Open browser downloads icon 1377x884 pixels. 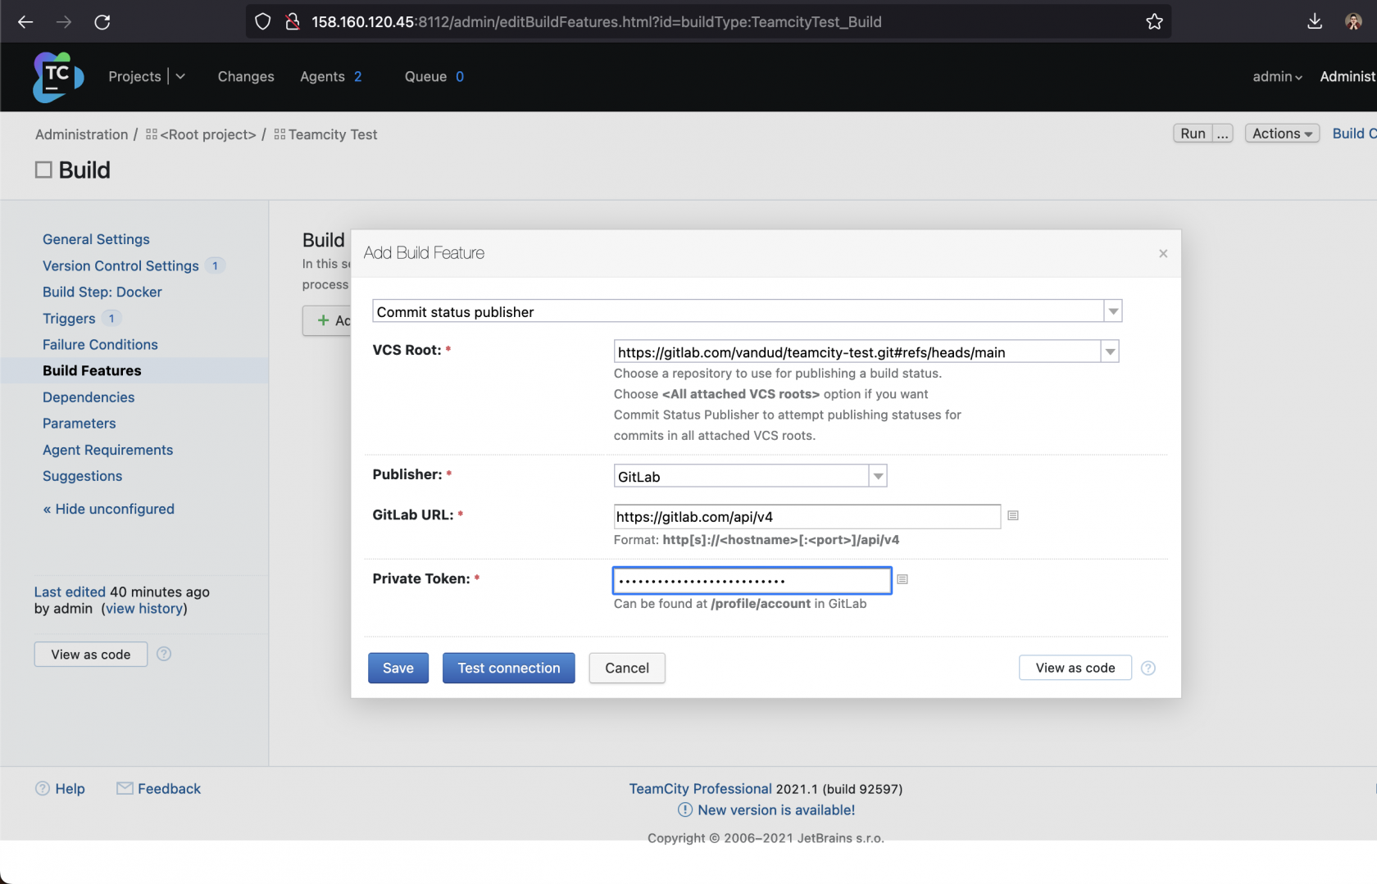point(1315,22)
